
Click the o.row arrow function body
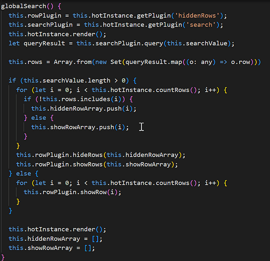pos(240,62)
